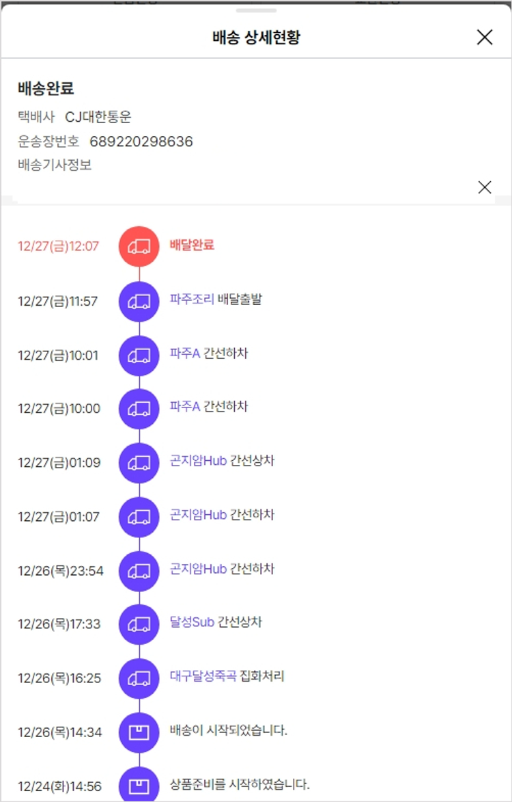
Task: Click 곤지암Hub link at 12/26 23:54
Action: [198, 569]
